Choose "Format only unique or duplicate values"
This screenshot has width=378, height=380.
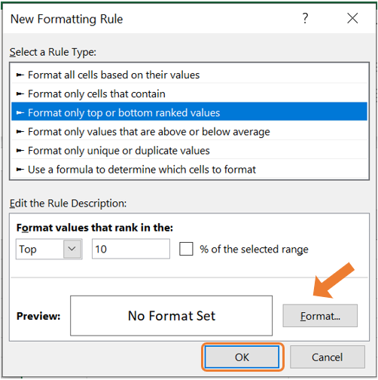[x=189, y=151]
